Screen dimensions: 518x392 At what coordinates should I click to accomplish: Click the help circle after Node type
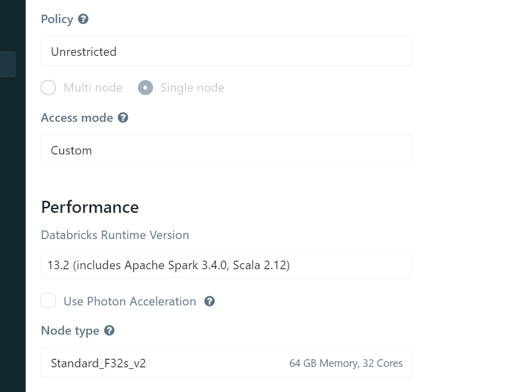(109, 331)
